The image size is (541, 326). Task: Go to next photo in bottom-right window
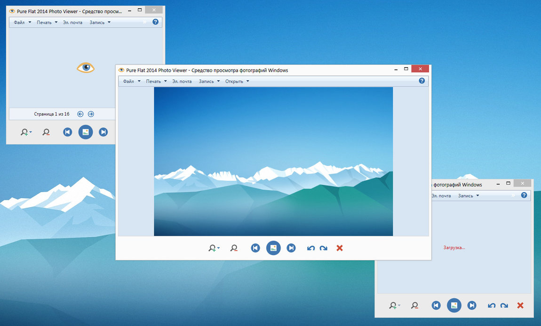point(472,305)
